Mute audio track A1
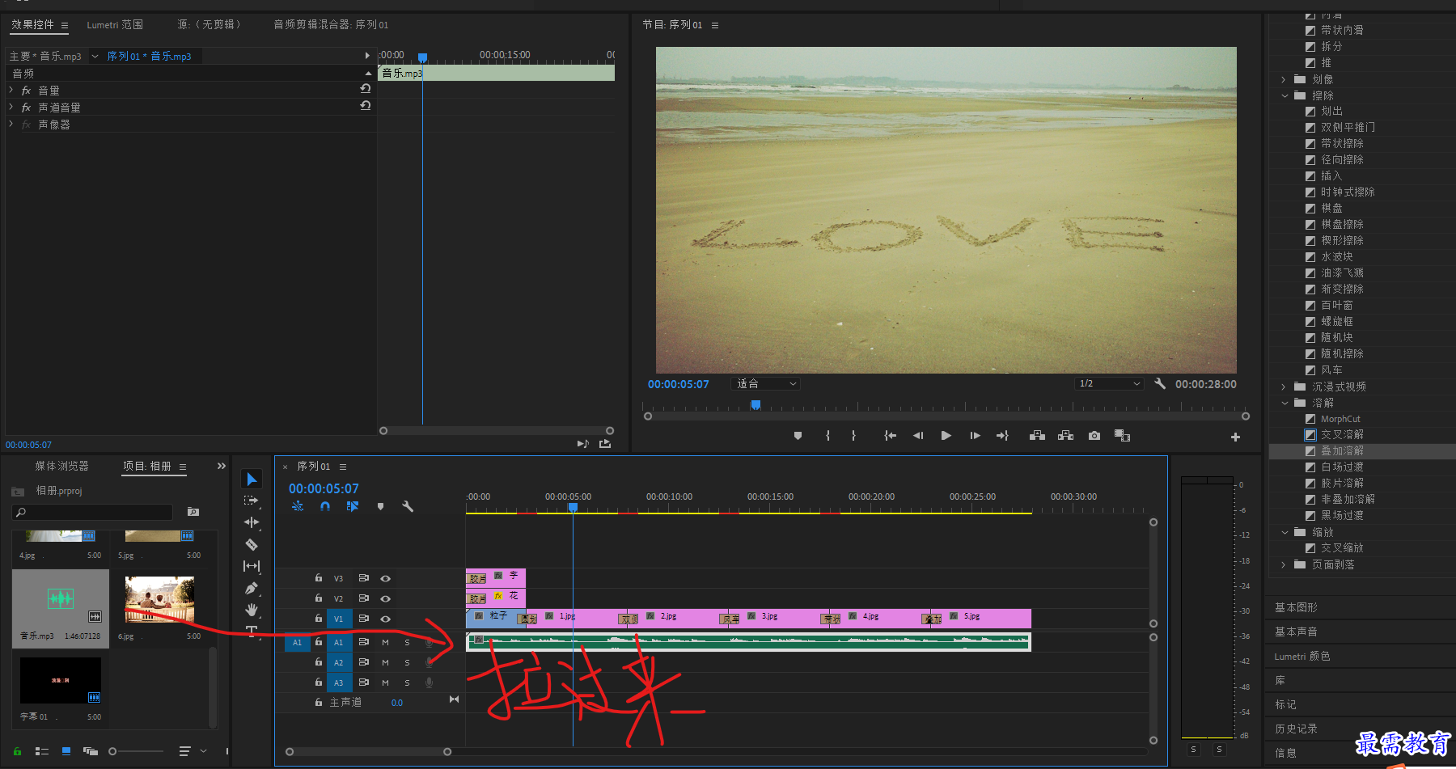The image size is (1456, 769). [385, 642]
